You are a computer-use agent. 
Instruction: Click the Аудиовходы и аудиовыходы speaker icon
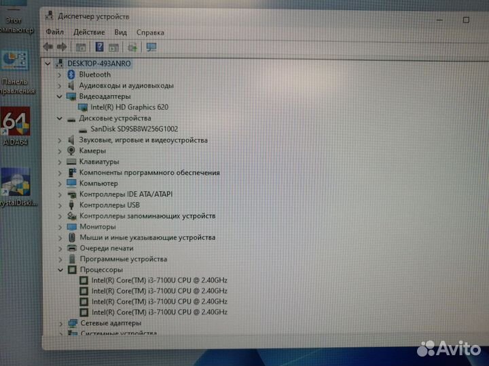pyautogui.click(x=71, y=85)
